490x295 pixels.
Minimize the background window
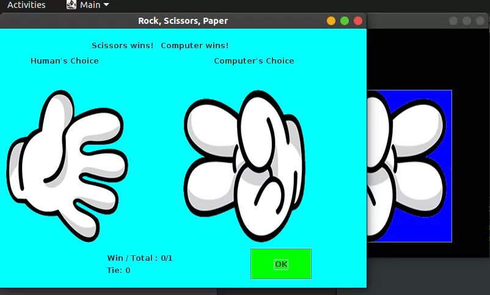click(453, 21)
